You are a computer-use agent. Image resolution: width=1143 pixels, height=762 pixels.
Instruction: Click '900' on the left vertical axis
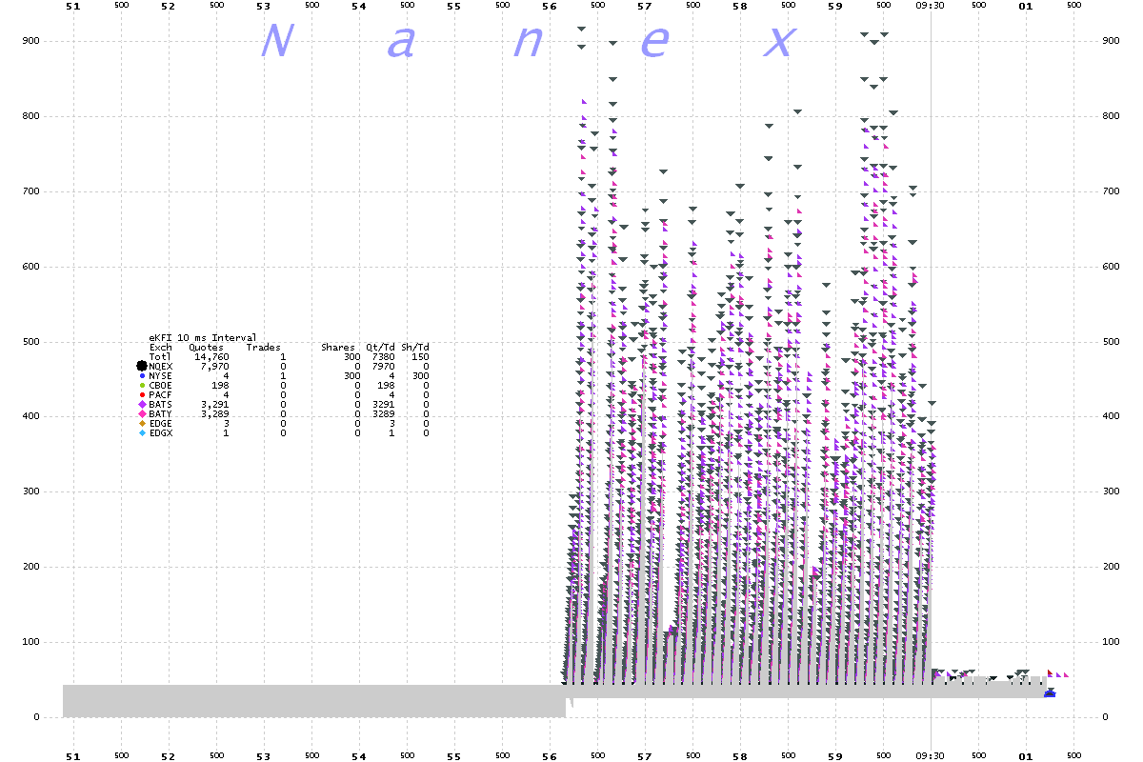tap(31, 41)
